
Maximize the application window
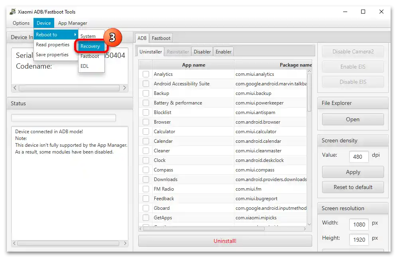coord(363,12)
